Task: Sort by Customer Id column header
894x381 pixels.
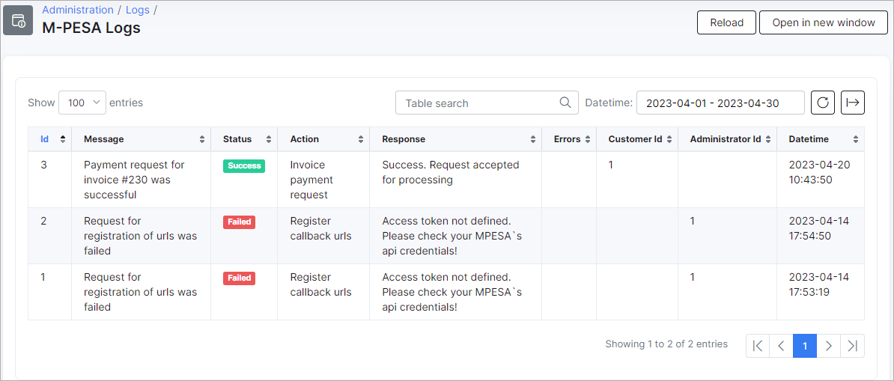Action: click(637, 139)
